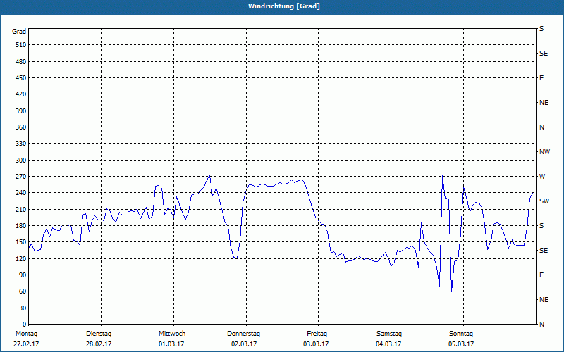Click the 150 y-axis value
The width and height of the screenshot is (564, 352).
click(21, 242)
